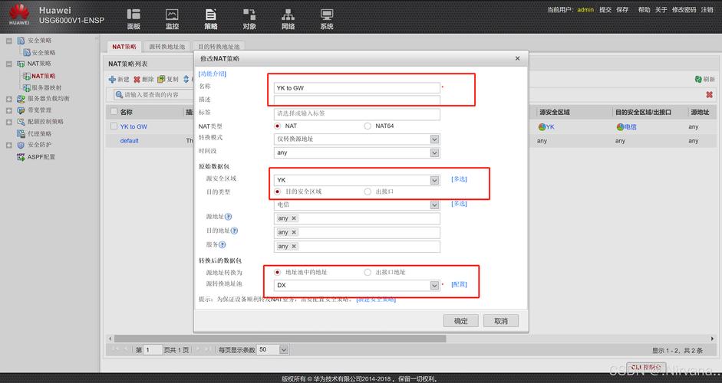
Task: Remove the any tag in 服务
Action: (x=294, y=247)
